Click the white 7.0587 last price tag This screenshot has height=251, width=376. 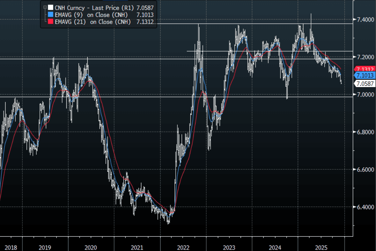click(365, 83)
